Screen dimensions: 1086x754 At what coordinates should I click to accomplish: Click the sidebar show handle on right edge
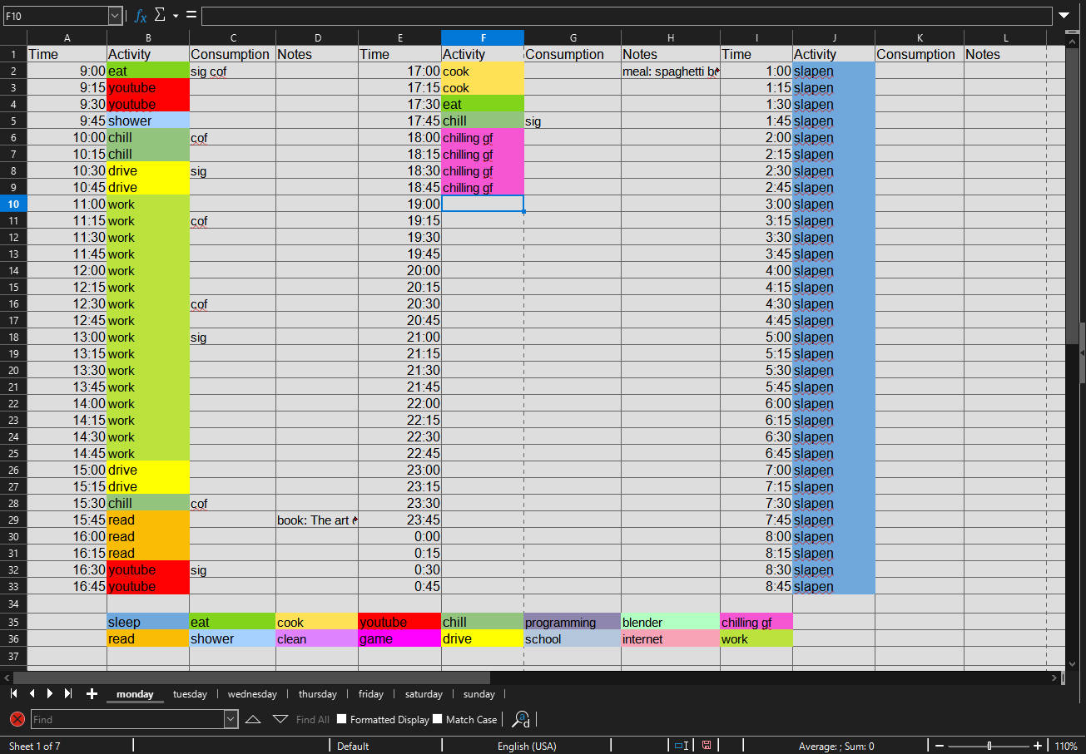(1082, 352)
